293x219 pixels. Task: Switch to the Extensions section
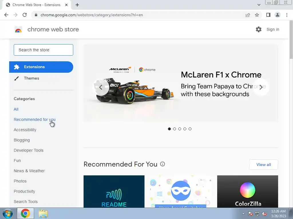click(x=41, y=67)
